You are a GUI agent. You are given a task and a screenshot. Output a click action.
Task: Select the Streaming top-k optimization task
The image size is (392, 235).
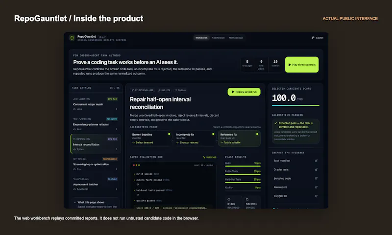point(95,164)
